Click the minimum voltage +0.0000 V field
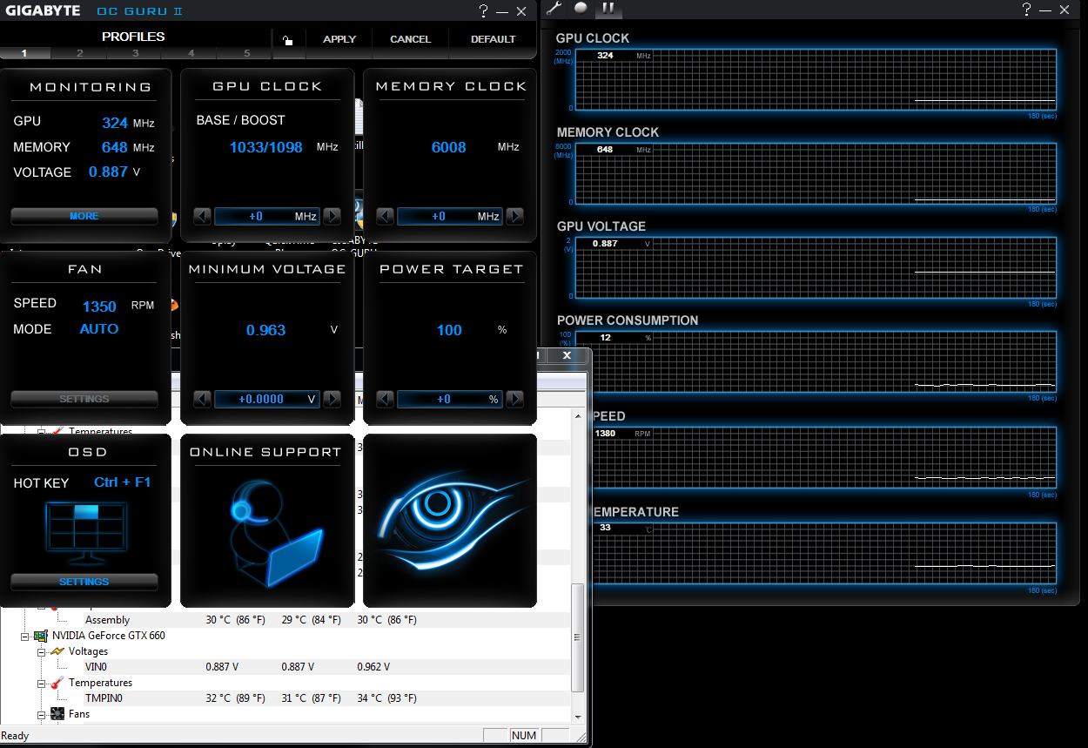Screen dimensions: 1088x748 point(267,399)
